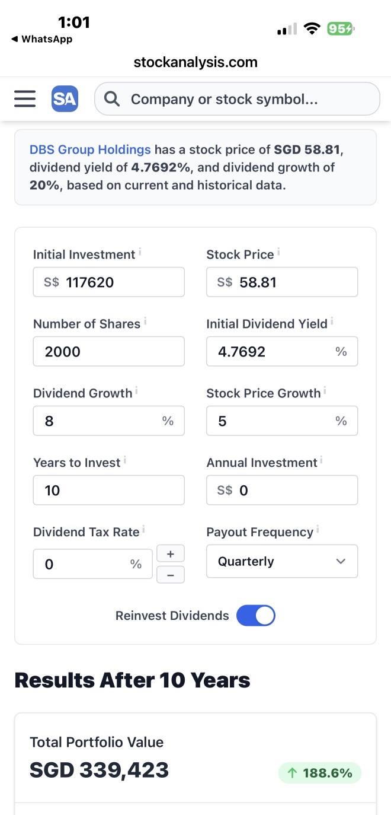Toggle the Reinvest Dividends switch

point(256,616)
